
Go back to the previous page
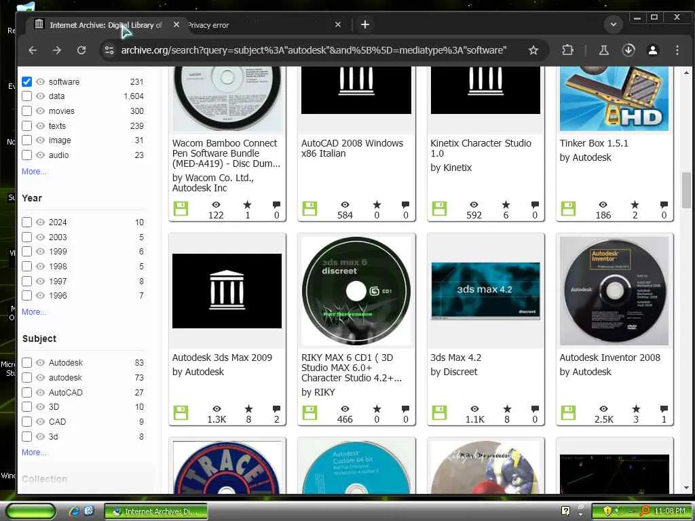(x=33, y=50)
